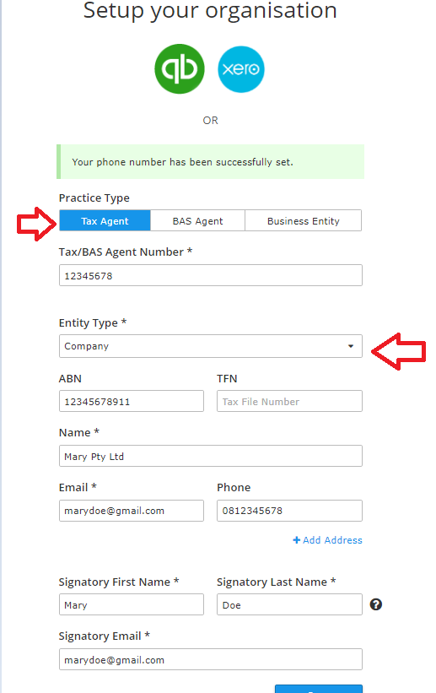Click the signatory help question mark icon
Viewport: 436px width, 693px height.
point(376,604)
